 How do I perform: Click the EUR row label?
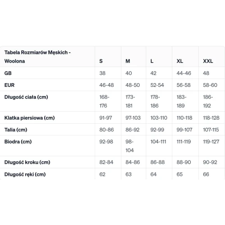[9, 85]
